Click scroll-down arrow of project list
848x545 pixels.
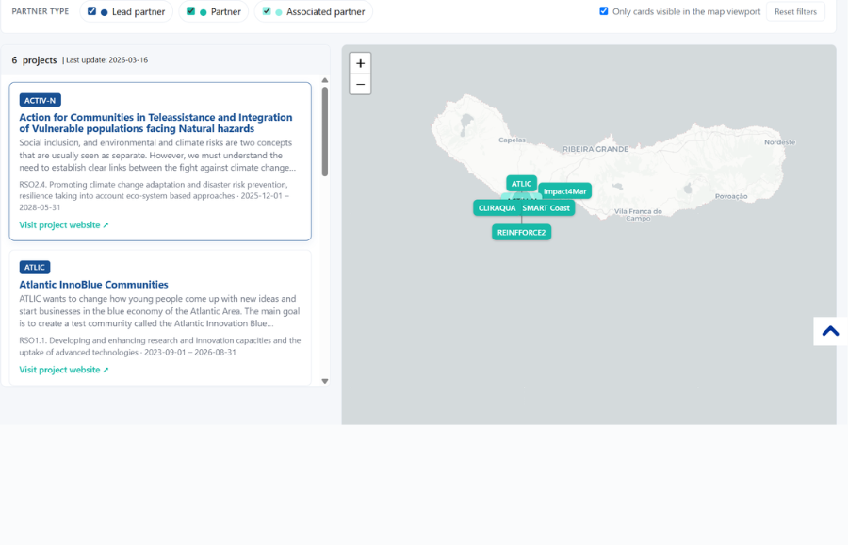pyautogui.click(x=324, y=381)
